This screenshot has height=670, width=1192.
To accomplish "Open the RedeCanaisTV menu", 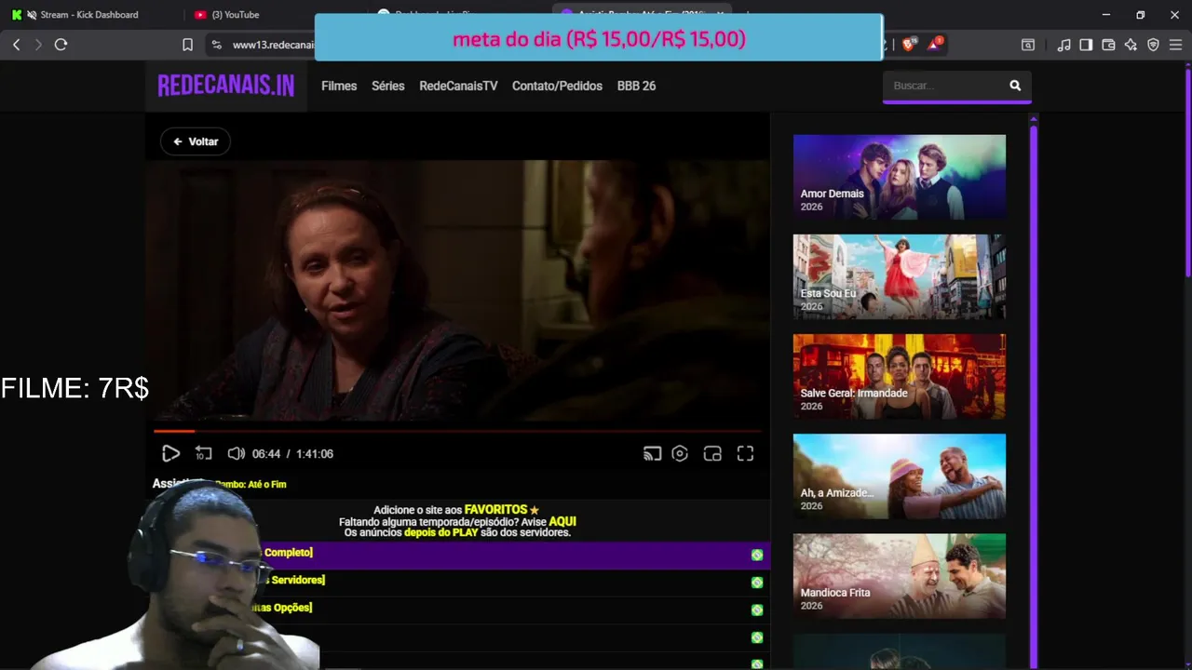I will point(458,86).
